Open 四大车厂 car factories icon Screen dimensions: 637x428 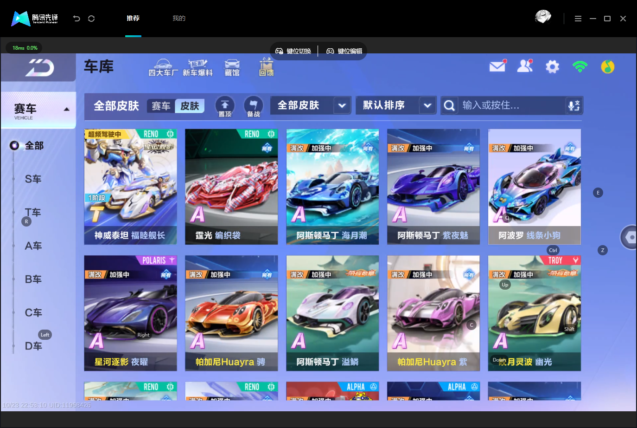tap(163, 68)
